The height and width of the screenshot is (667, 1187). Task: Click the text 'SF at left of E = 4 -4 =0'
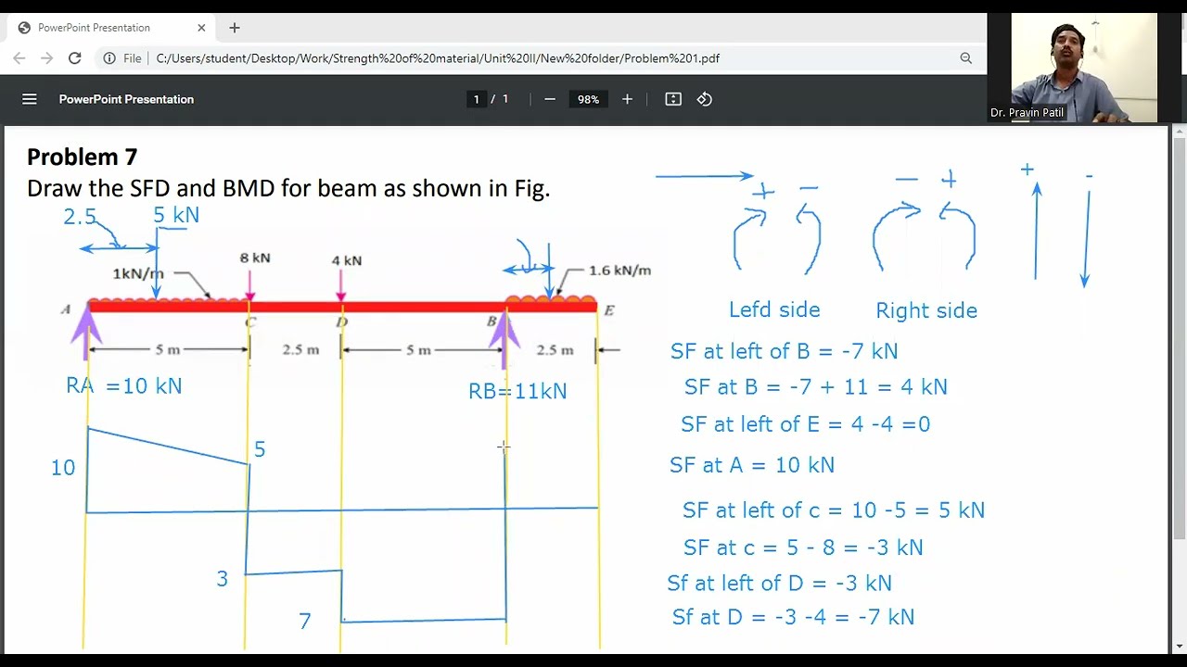(x=805, y=424)
